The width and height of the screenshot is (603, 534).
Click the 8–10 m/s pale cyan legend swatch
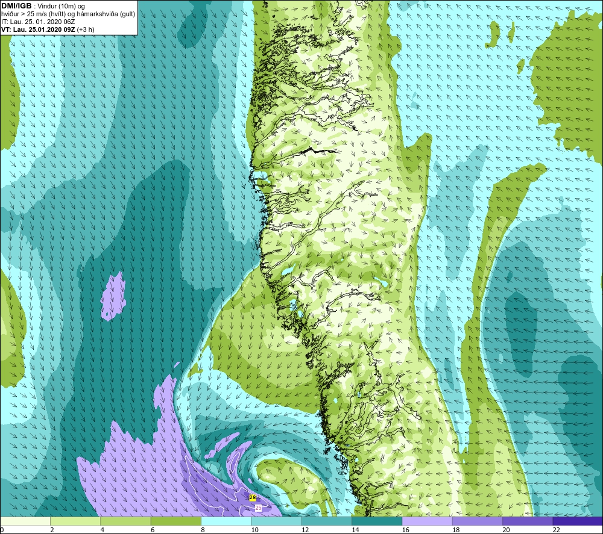click(226, 521)
